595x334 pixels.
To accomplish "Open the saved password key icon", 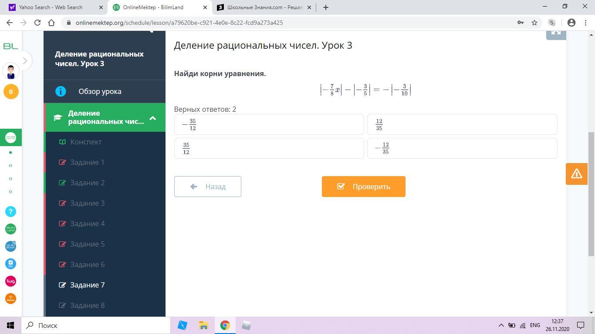I will click(x=521, y=23).
